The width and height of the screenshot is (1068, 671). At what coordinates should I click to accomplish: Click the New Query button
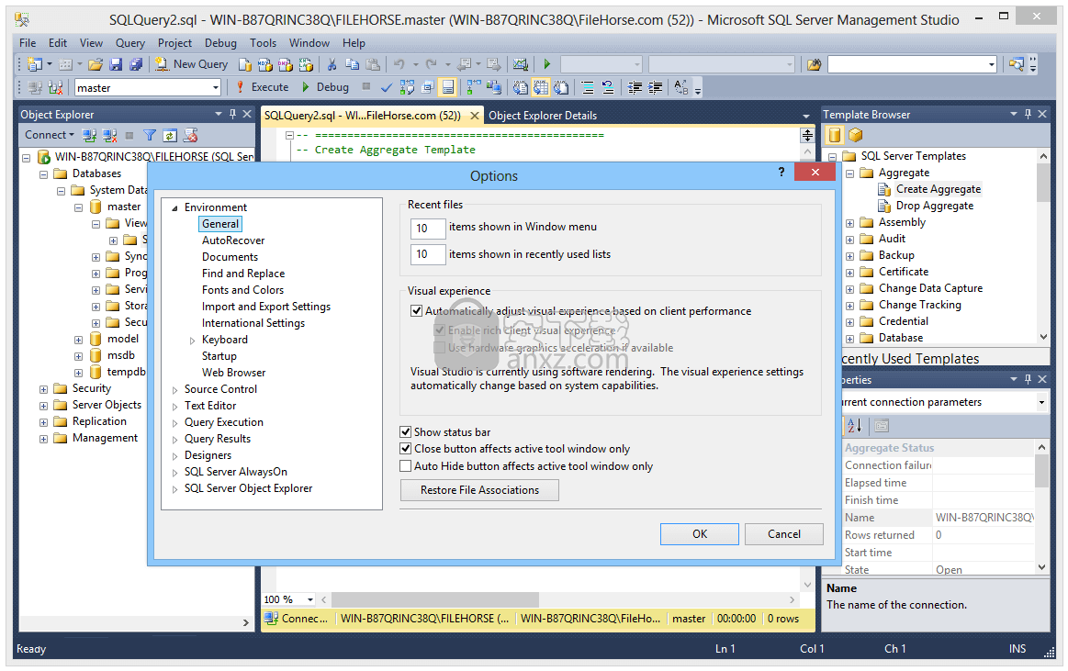pyautogui.click(x=191, y=64)
